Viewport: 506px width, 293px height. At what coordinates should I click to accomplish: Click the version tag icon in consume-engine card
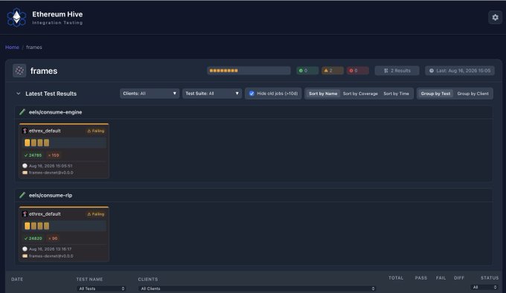[x=25, y=173]
